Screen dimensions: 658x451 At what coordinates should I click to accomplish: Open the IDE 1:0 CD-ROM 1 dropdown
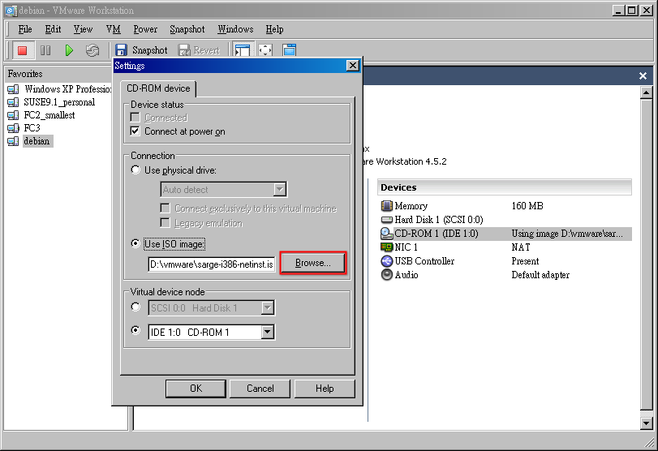[267, 333]
